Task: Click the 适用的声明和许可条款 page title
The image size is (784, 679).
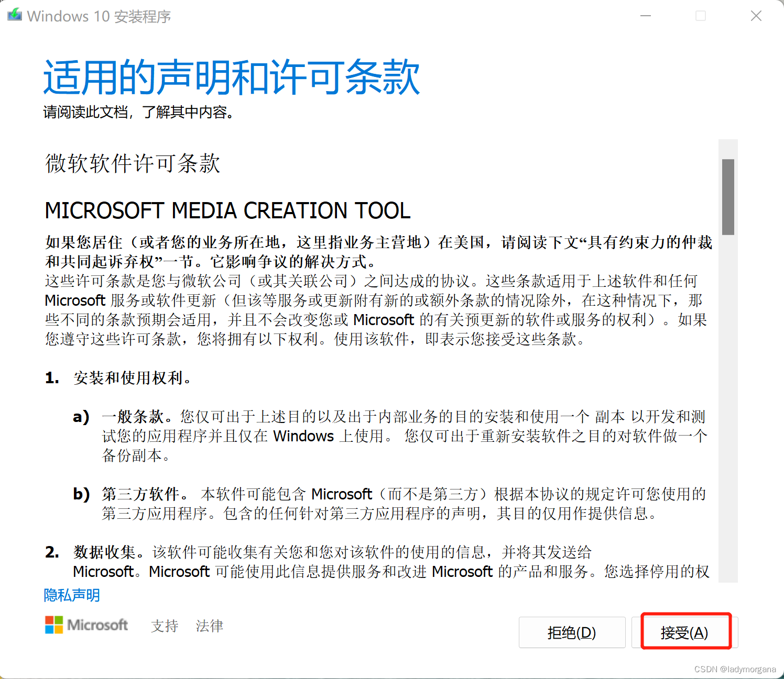Action: pos(232,77)
